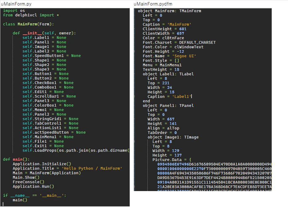Click 'self.Button2 = None' line
The image size is (288, 207).
coord(45,78)
